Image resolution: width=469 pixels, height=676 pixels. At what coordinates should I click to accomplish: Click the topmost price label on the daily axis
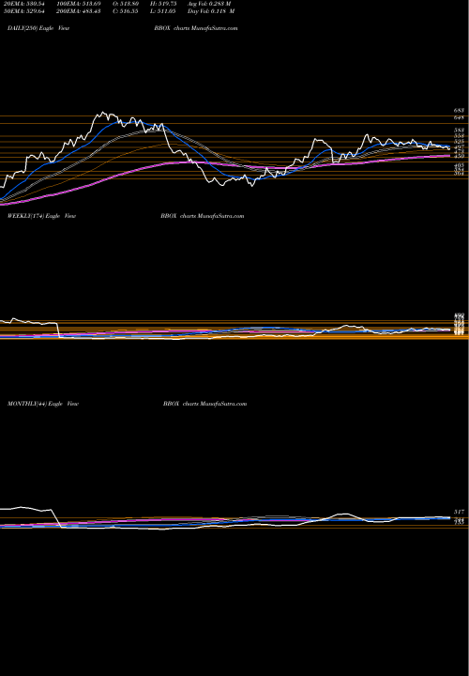[x=459, y=111]
